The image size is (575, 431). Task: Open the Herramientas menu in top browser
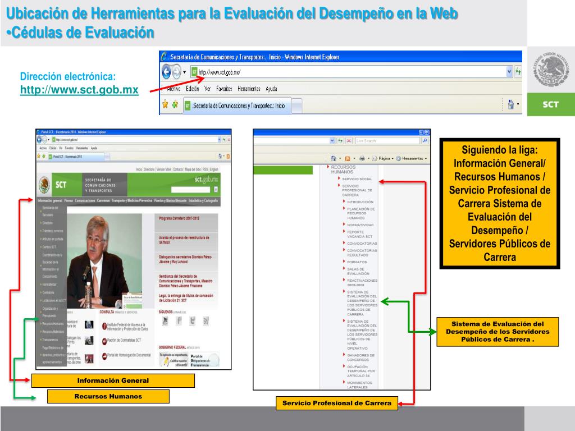click(249, 89)
